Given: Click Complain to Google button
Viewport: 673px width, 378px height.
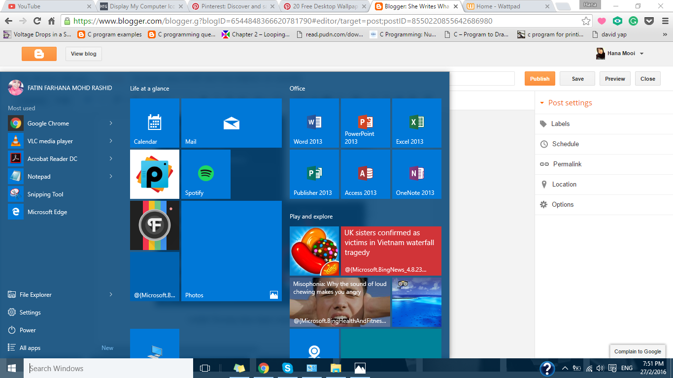Looking at the screenshot, I should coord(638,351).
